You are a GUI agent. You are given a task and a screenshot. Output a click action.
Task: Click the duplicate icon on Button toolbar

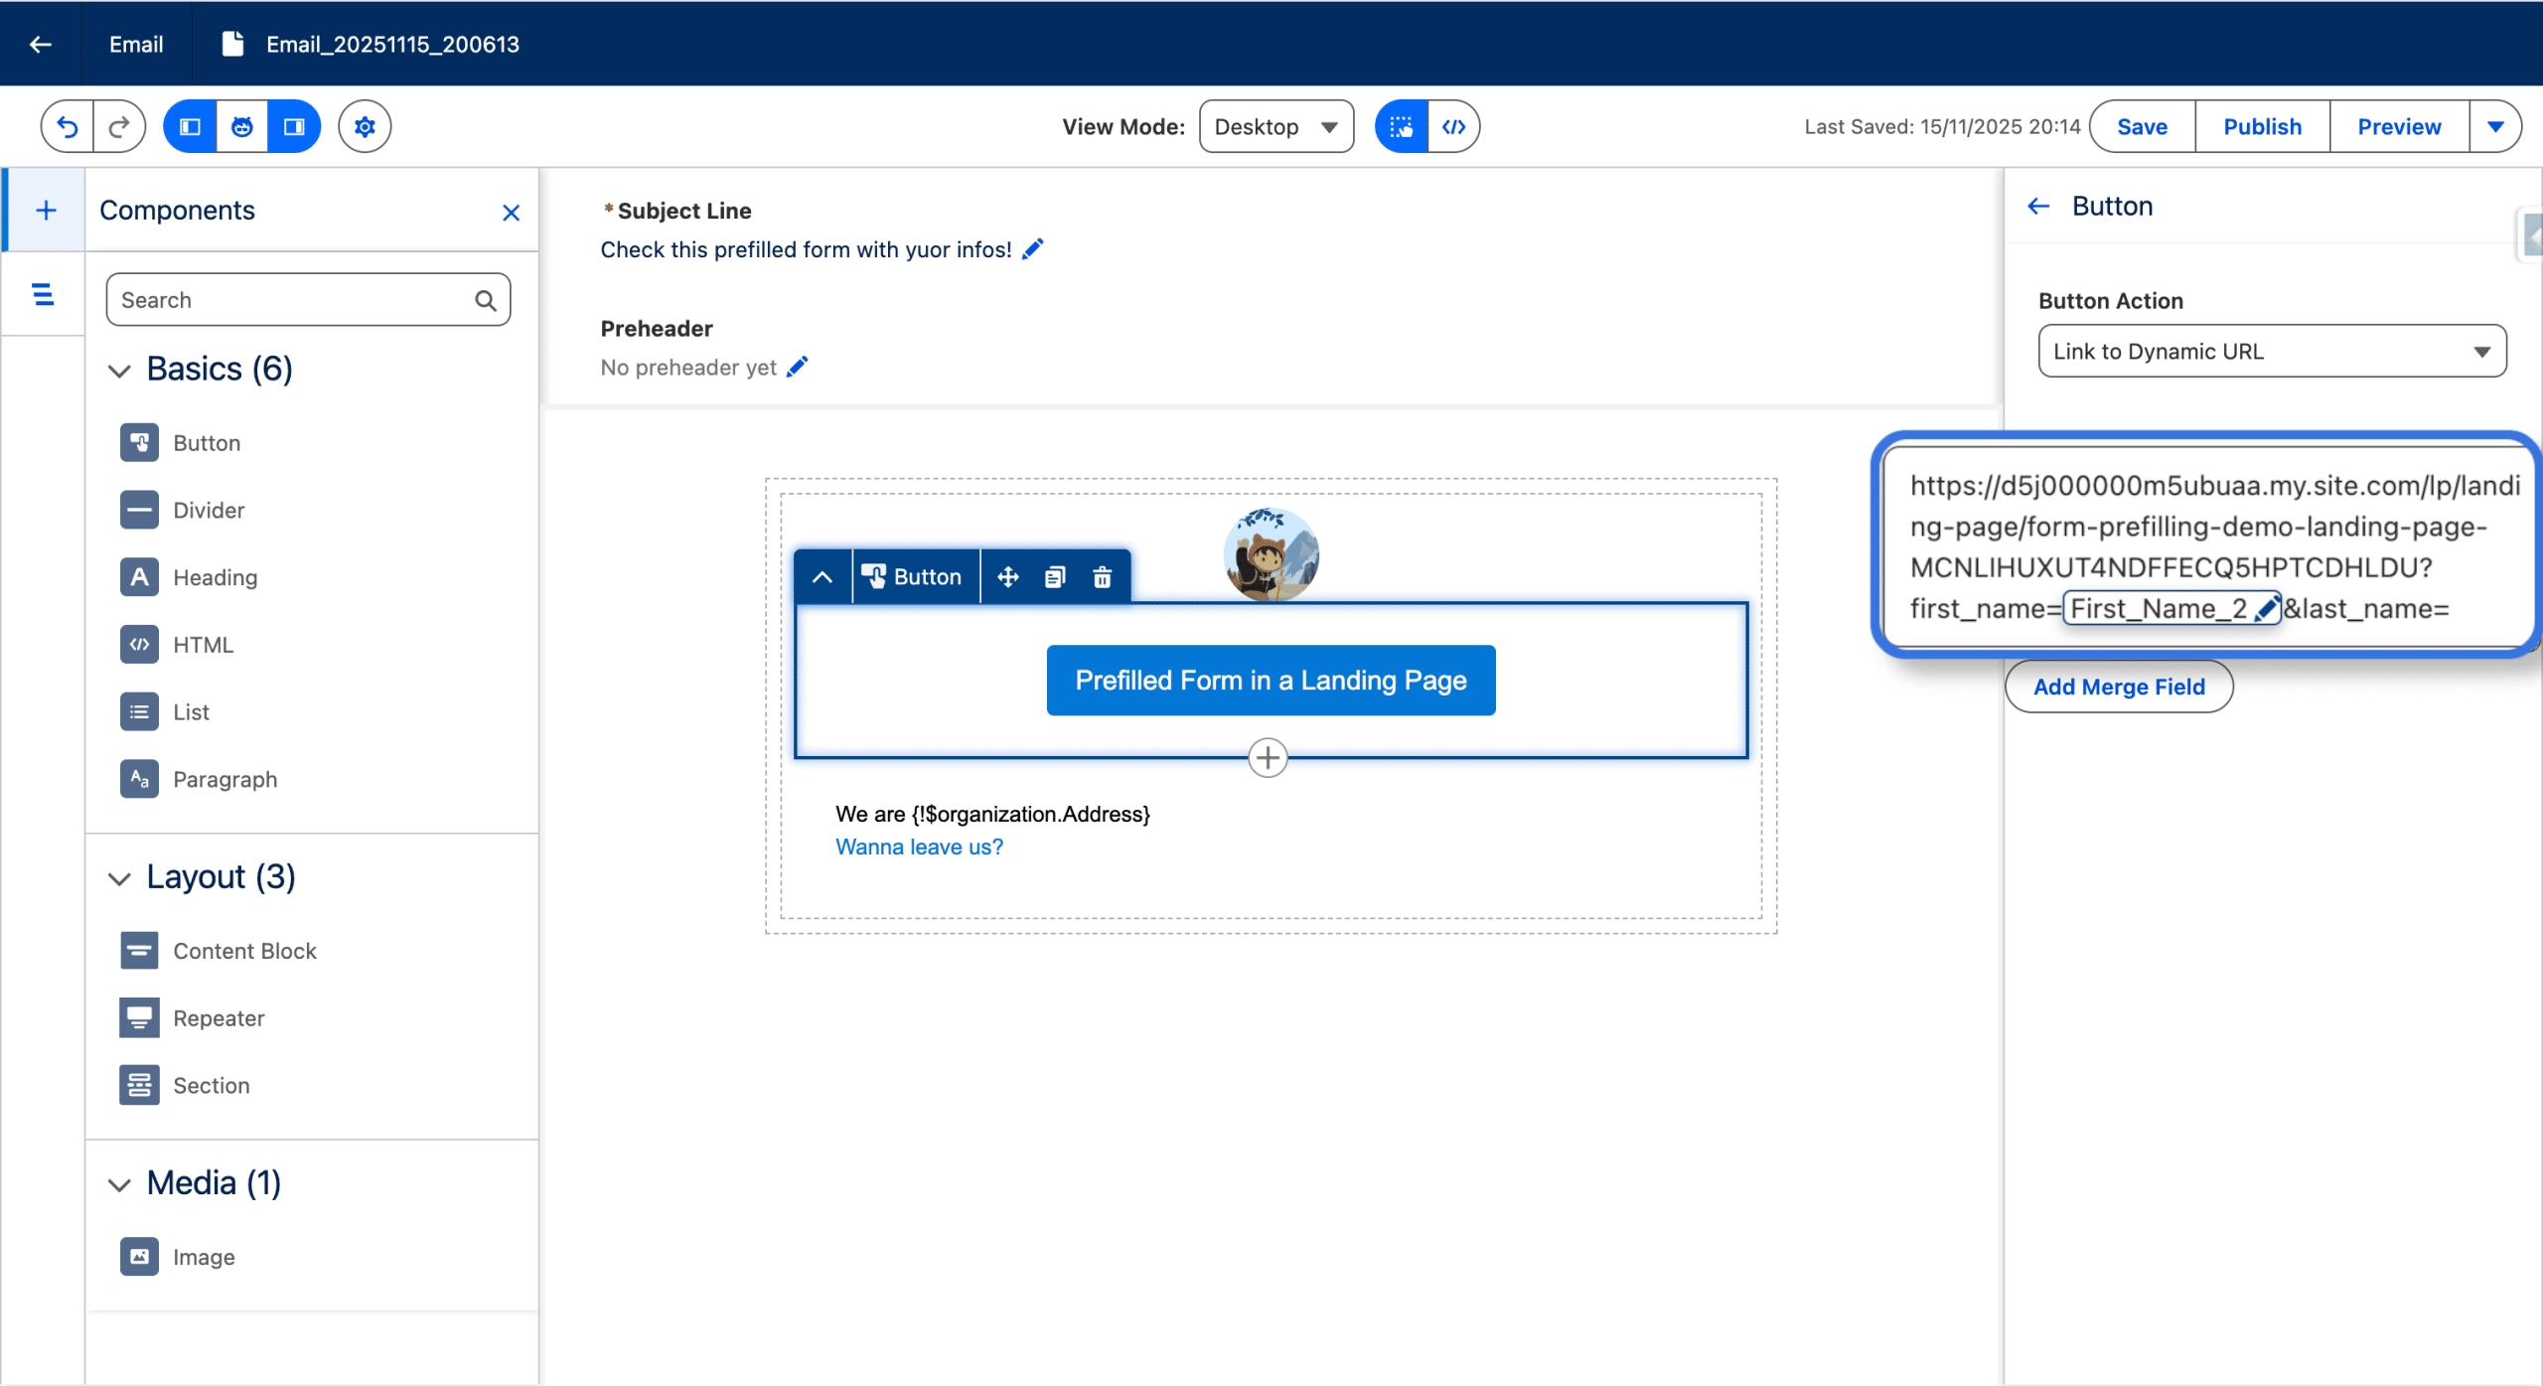coord(1055,577)
